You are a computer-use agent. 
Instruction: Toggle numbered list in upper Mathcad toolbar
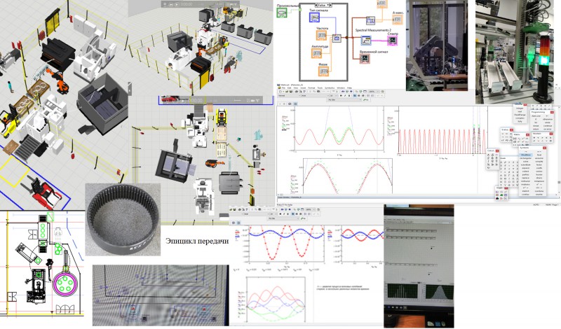[372, 96]
